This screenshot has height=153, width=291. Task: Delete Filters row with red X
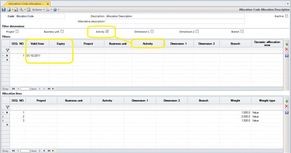[x=287, y=49]
